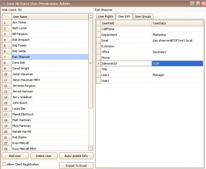Screen dimensions: 206x169
Task: Click the dan.shawver@TDFTest1.local email value
Action: pos(178,40)
